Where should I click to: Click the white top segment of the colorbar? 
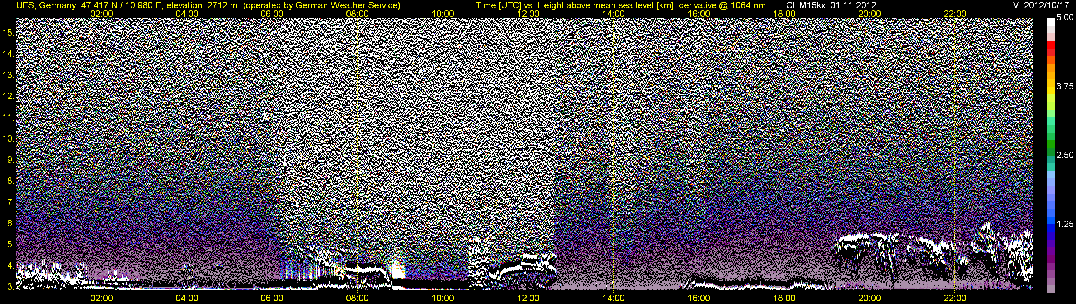tap(1051, 22)
